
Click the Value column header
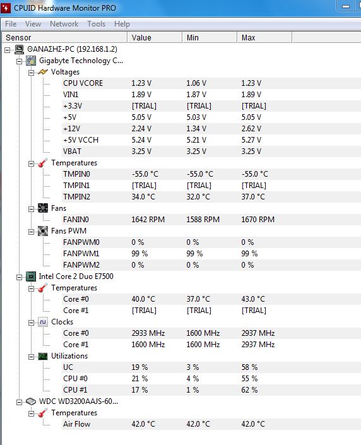tap(155, 37)
